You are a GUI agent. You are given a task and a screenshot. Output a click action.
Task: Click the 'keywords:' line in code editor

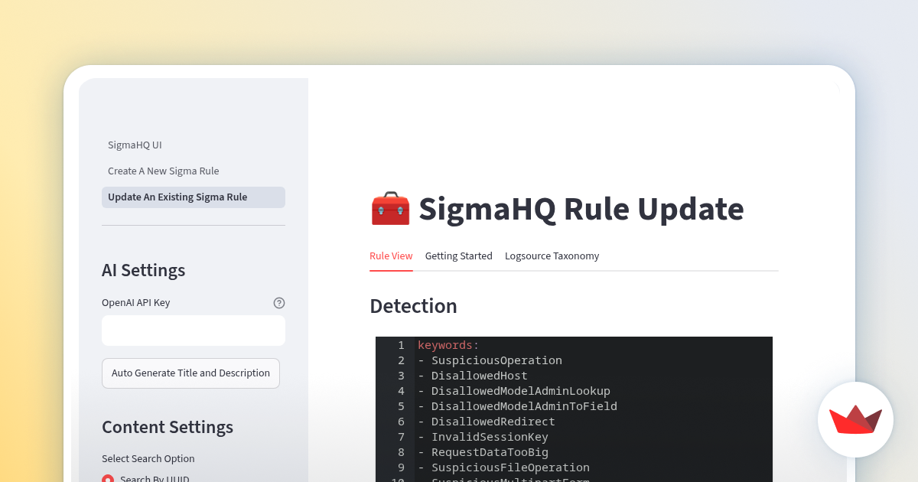tap(448, 345)
